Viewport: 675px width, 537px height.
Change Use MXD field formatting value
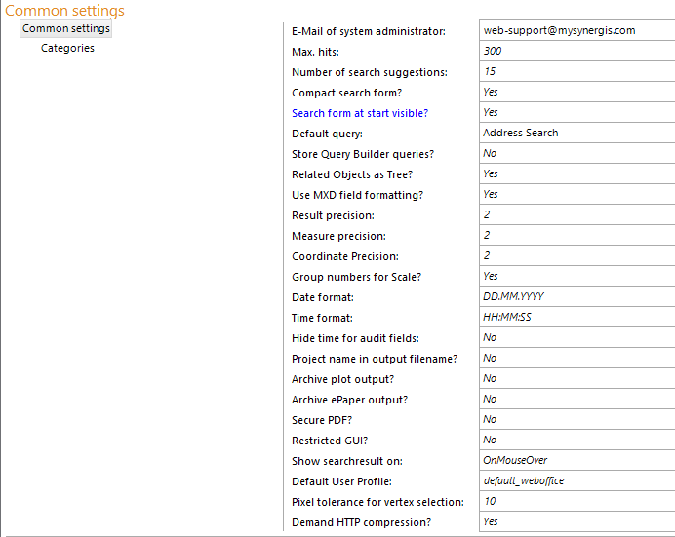click(576, 194)
